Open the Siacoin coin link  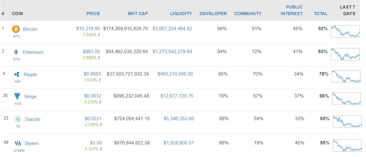[x=32, y=119]
